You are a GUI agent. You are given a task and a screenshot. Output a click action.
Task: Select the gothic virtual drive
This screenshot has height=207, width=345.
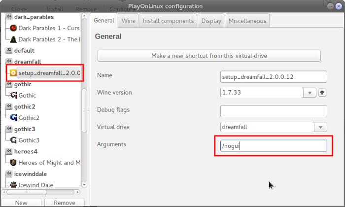coord(23,84)
